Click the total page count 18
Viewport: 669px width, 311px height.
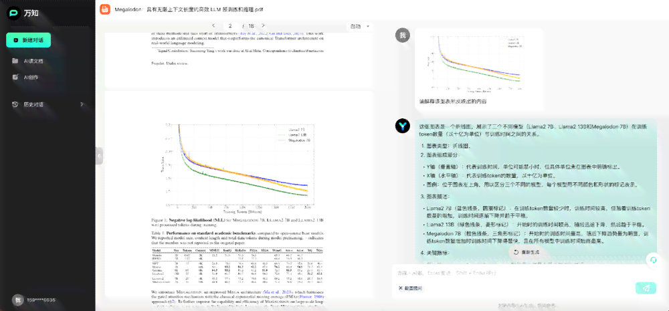pos(252,25)
